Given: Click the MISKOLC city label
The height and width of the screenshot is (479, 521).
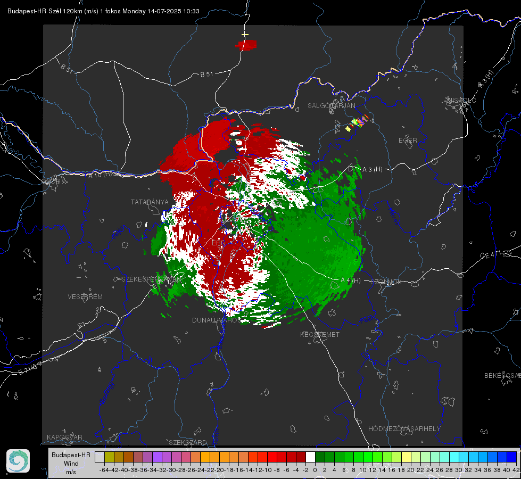Looking at the screenshot, I should pyautogui.click(x=462, y=100).
